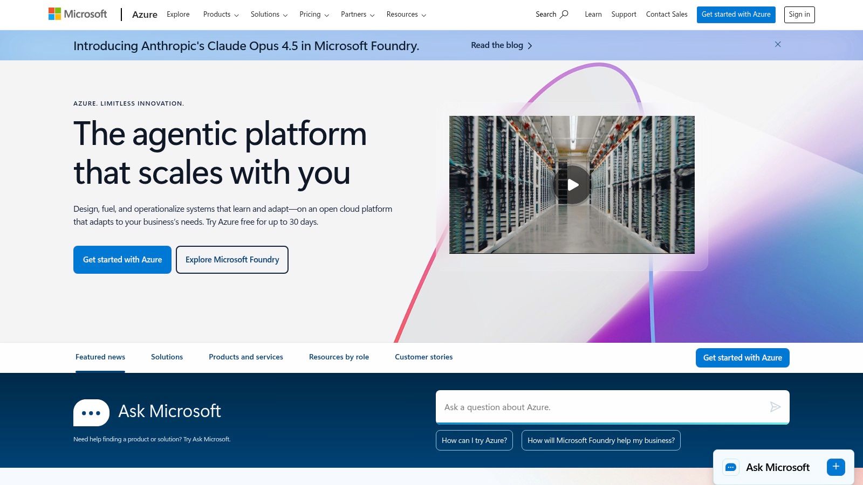Switch to the Customer stories tab
This screenshot has width=863, height=485.
click(x=423, y=357)
